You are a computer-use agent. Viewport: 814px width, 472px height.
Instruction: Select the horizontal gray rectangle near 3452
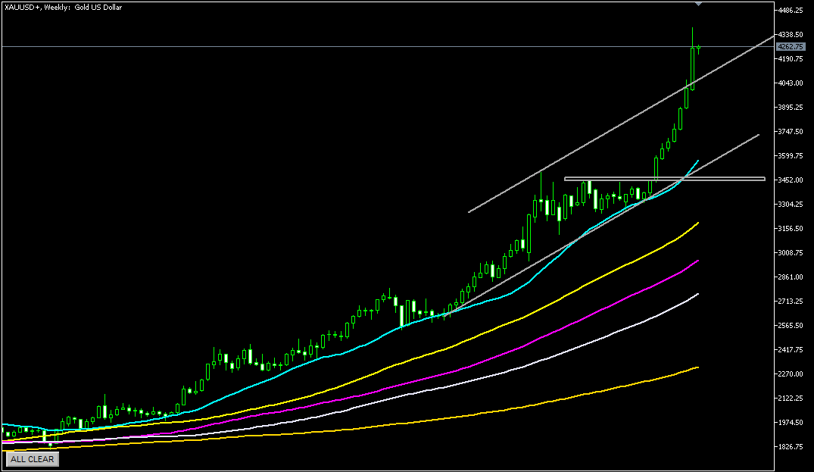(665, 180)
